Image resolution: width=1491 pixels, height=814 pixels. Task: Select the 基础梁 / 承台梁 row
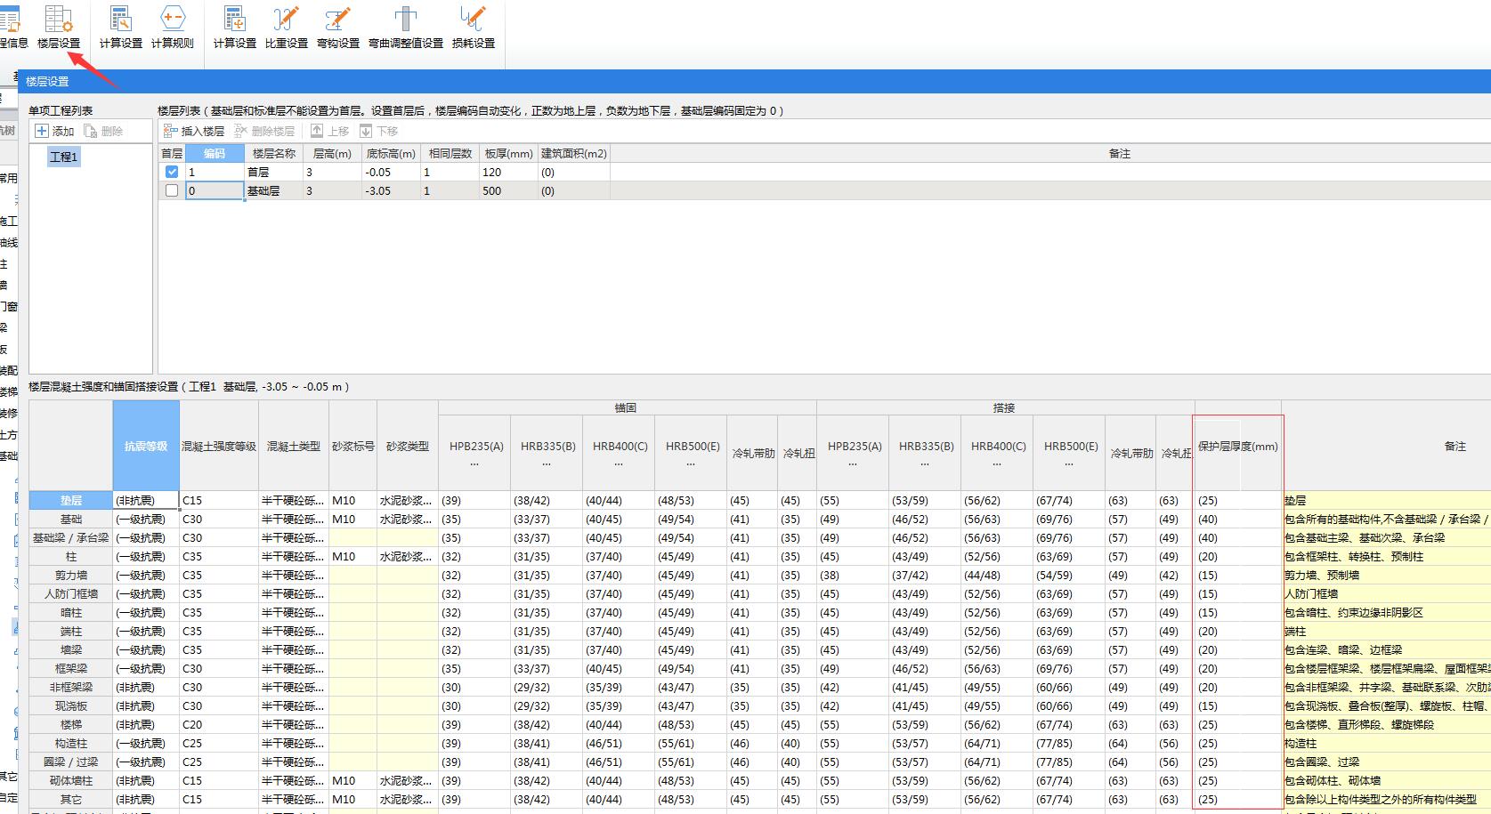(71, 537)
